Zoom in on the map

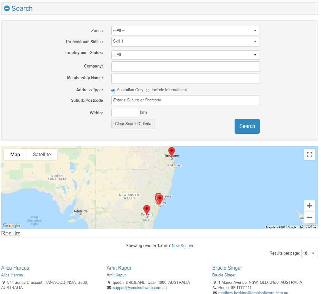tap(310, 206)
